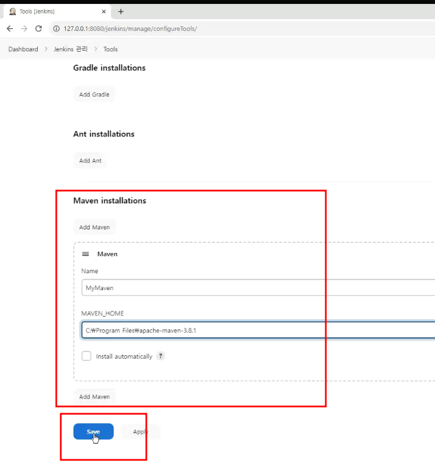Click the Ant installations heading

tap(104, 134)
